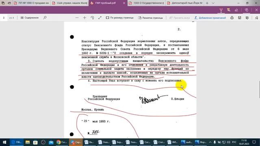
Task: Open the Save As icon
Action: (x=247, y=17)
